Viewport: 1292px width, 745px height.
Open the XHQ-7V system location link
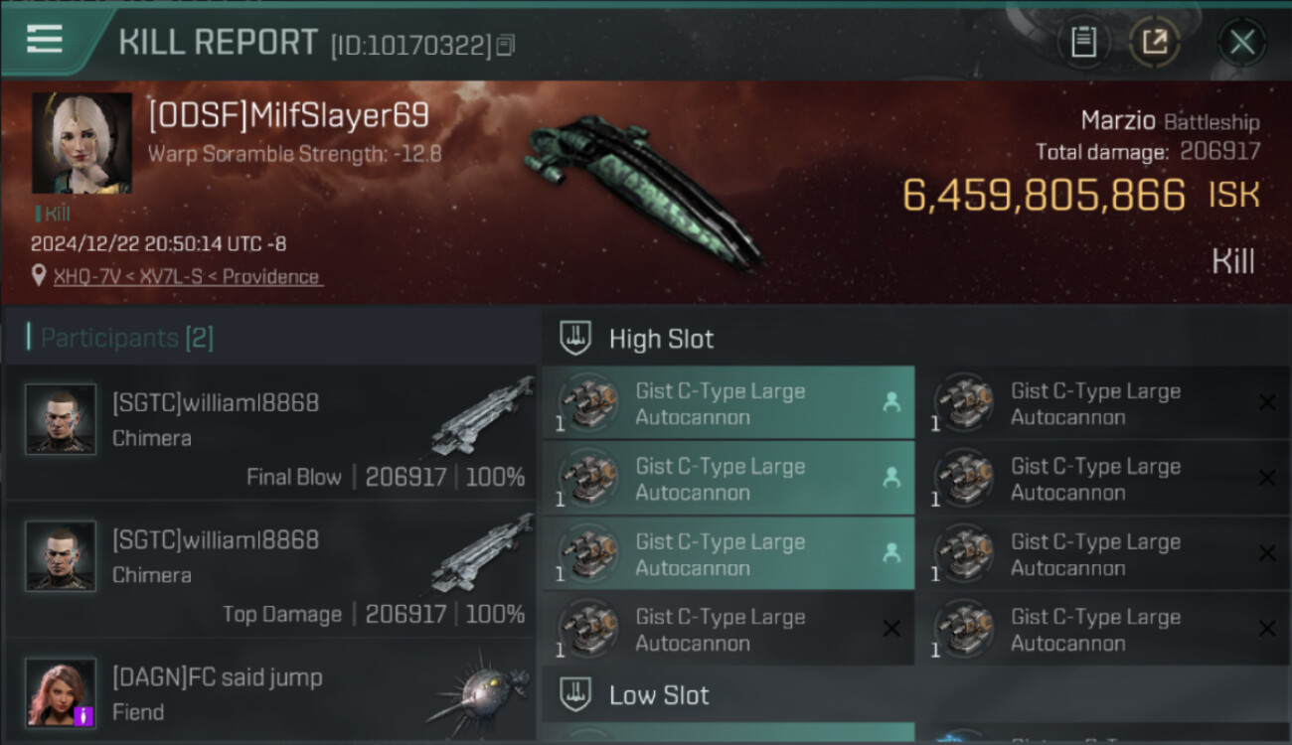[x=187, y=276]
